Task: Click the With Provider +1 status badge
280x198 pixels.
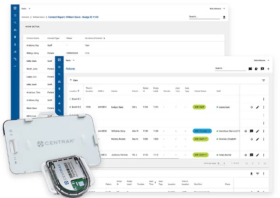Action: pos(202,131)
